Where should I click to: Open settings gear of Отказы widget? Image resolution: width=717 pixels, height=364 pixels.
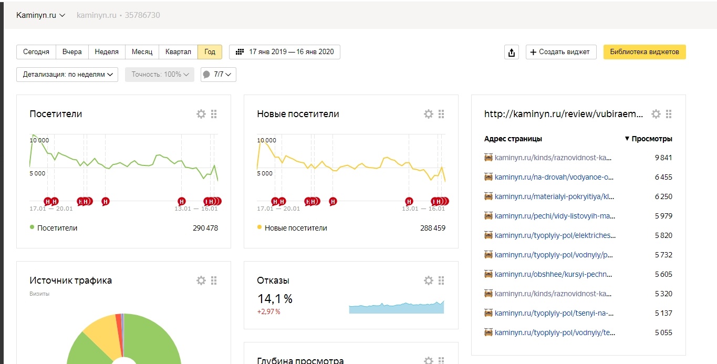(x=429, y=280)
